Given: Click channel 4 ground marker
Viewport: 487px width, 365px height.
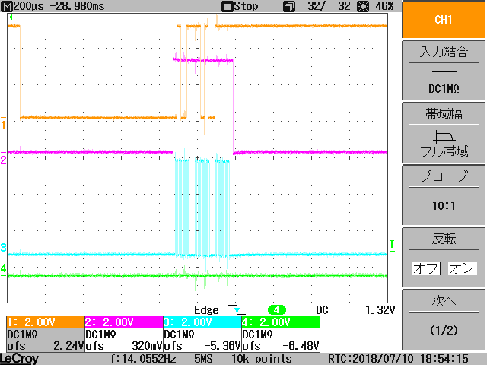Looking at the screenshot, I should 3,269.
